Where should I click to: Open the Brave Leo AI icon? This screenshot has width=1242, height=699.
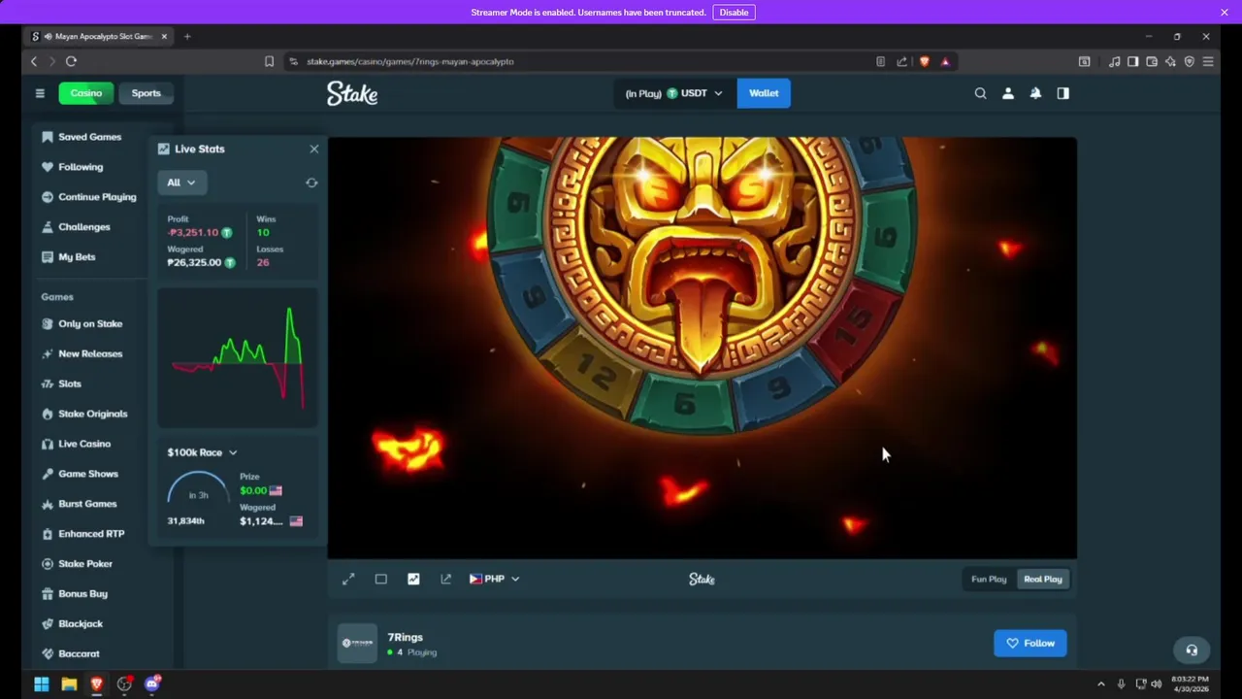click(x=1170, y=61)
